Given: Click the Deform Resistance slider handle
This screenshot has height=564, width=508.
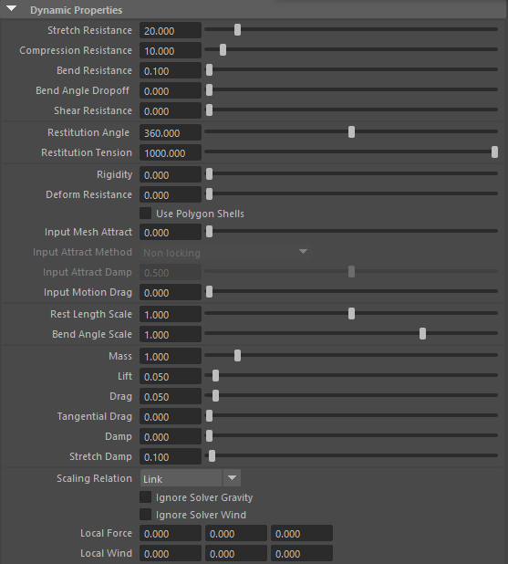Looking at the screenshot, I should tap(209, 194).
